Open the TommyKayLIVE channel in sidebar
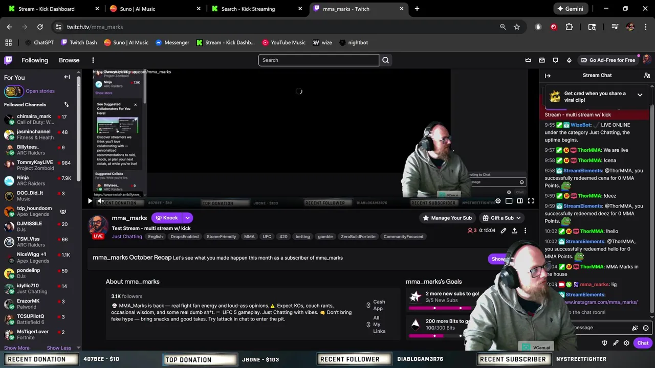Viewport: 655px width, 368px height. click(x=40, y=165)
